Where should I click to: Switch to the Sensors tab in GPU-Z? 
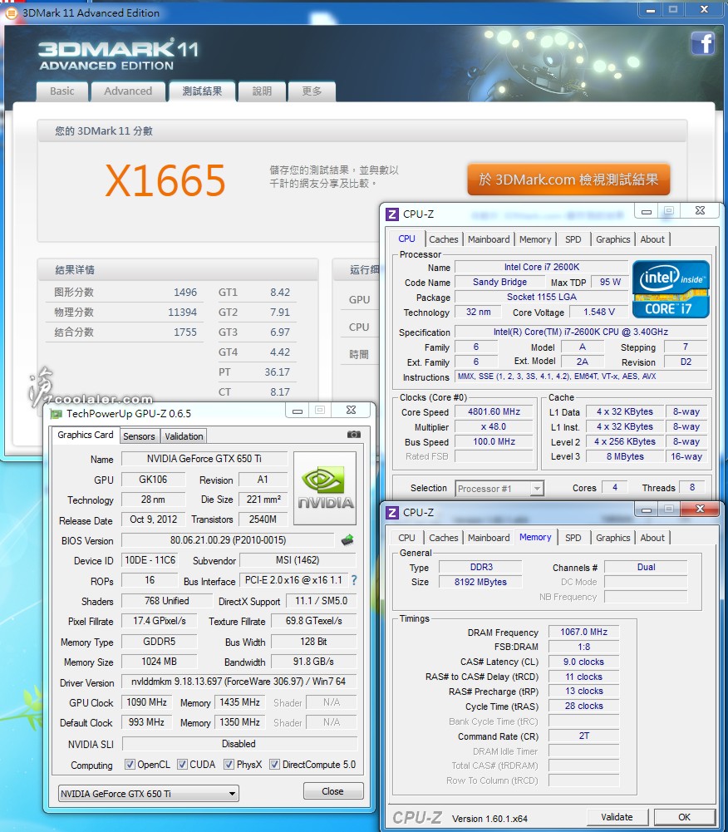click(x=139, y=436)
